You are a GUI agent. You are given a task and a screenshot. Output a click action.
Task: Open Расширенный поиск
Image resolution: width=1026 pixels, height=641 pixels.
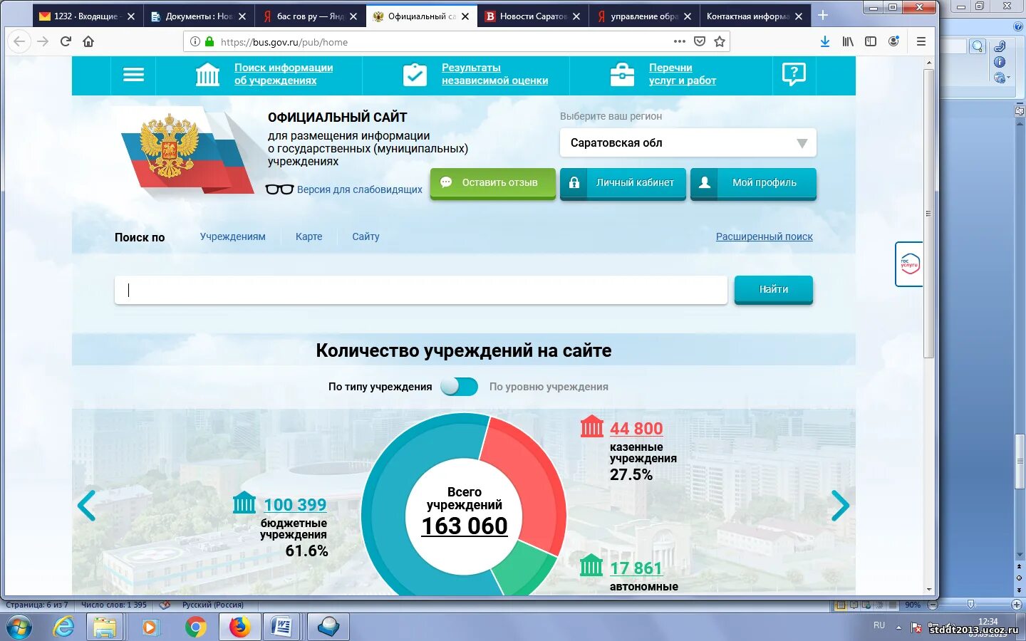click(764, 236)
